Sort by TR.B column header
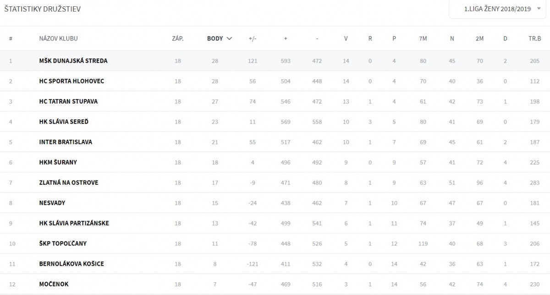This screenshot has height=295, width=550. (x=534, y=38)
